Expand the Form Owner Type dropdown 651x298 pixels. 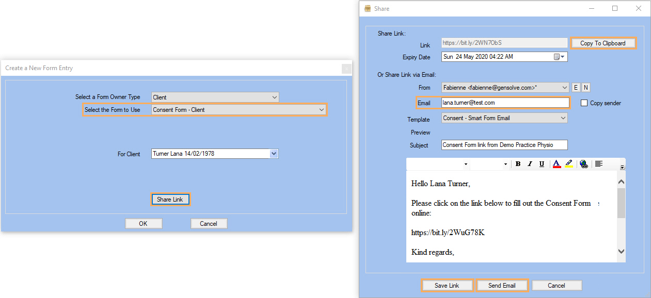tap(274, 97)
